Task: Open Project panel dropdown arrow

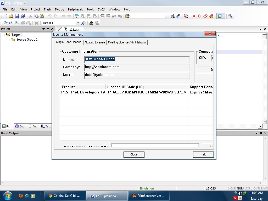Action: pos(44,29)
